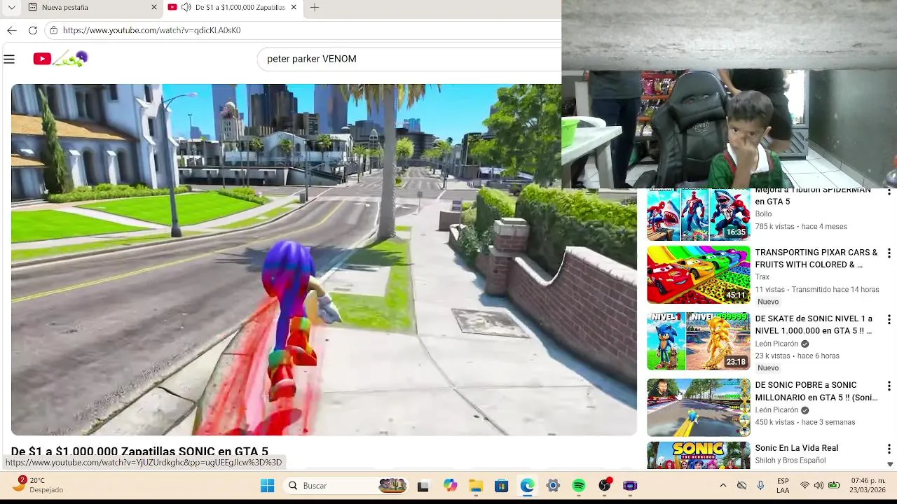
Task: Open the YouTube hamburger guide menu
Action: point(9,59)
